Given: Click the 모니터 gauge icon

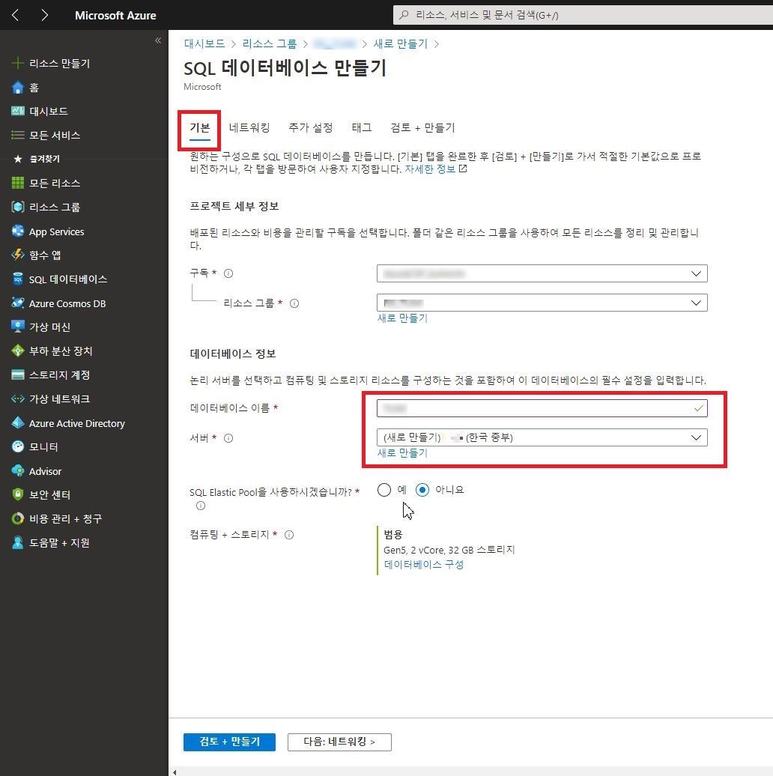Looking at the screenshot, I should (x=18, y=446).
